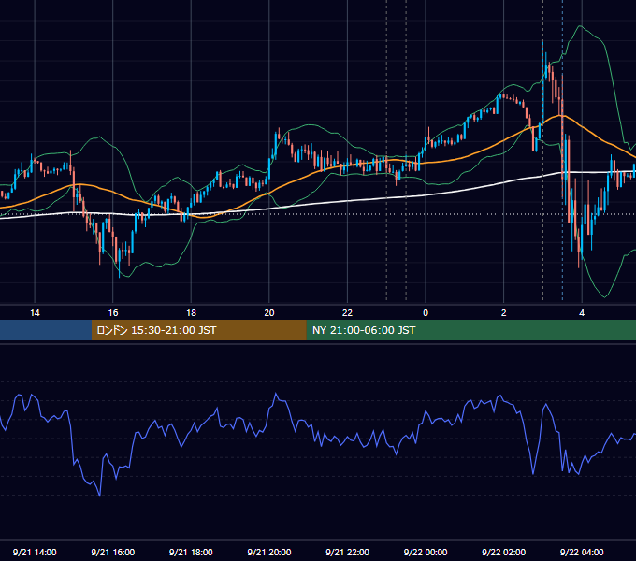Click the 9/21 18:00 date label
The height and width of the screenshot is (561, 636).
[x=191, y=552]
